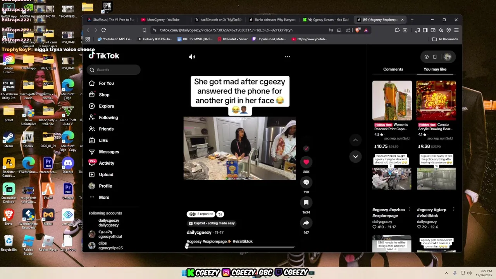Open Profile in TikTok sidebar
496x279 pixels.
(105, 186)
